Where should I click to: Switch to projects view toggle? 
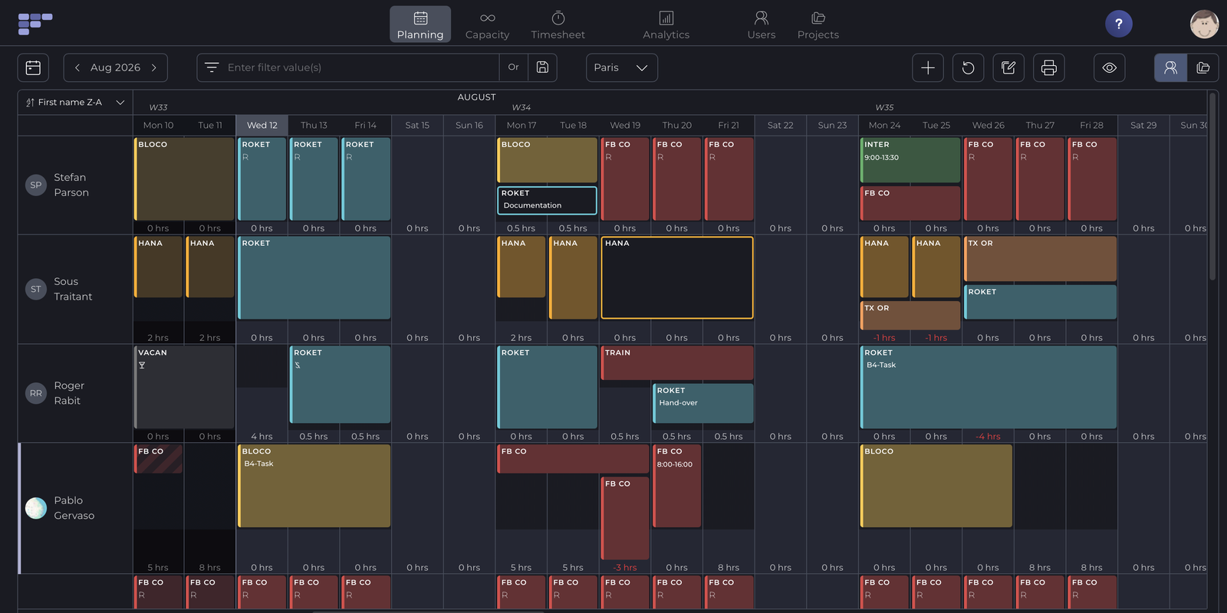tap(1203, 67)
